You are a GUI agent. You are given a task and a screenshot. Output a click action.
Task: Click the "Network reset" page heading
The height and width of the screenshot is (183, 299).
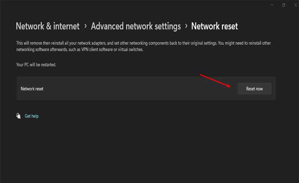tap(214, 26)
